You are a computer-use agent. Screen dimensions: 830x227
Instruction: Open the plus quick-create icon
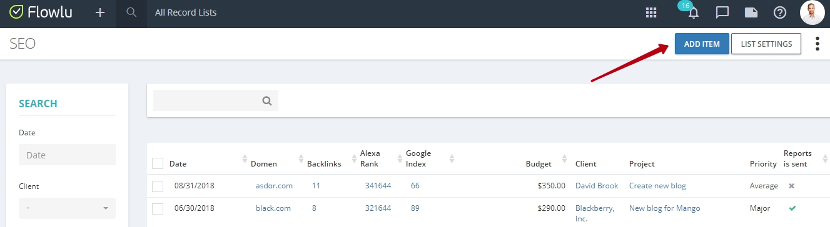(x=100, y=12)
